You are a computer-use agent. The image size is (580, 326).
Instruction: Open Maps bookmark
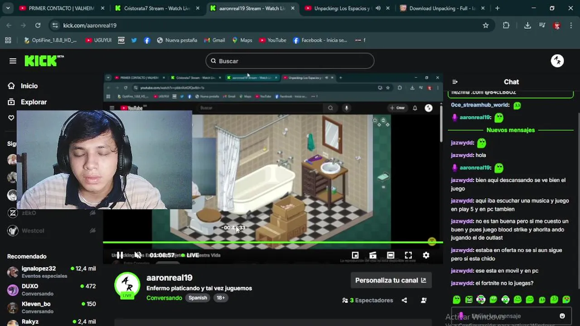(x=242, y=40)
